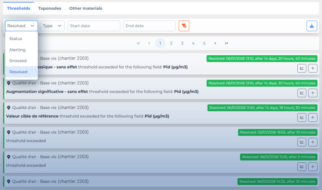
Task: Click the Start date field
Action: 94,26
